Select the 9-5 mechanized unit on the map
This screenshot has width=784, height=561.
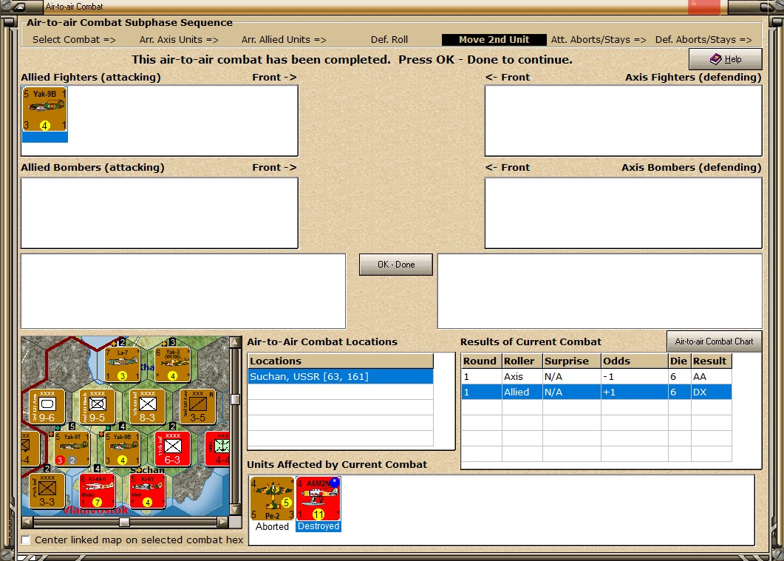[97, 407]
